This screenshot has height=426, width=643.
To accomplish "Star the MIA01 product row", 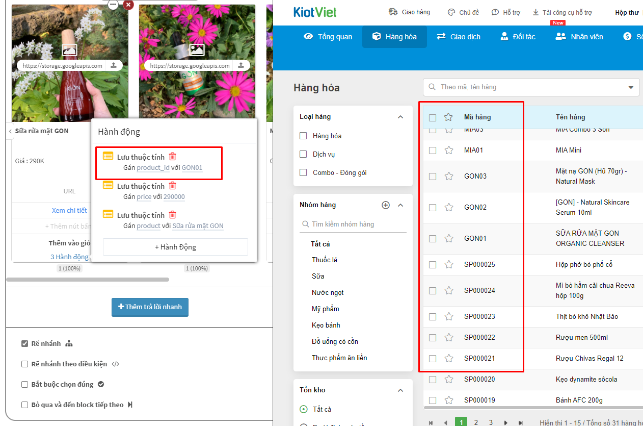I will (x=448, y=150).
